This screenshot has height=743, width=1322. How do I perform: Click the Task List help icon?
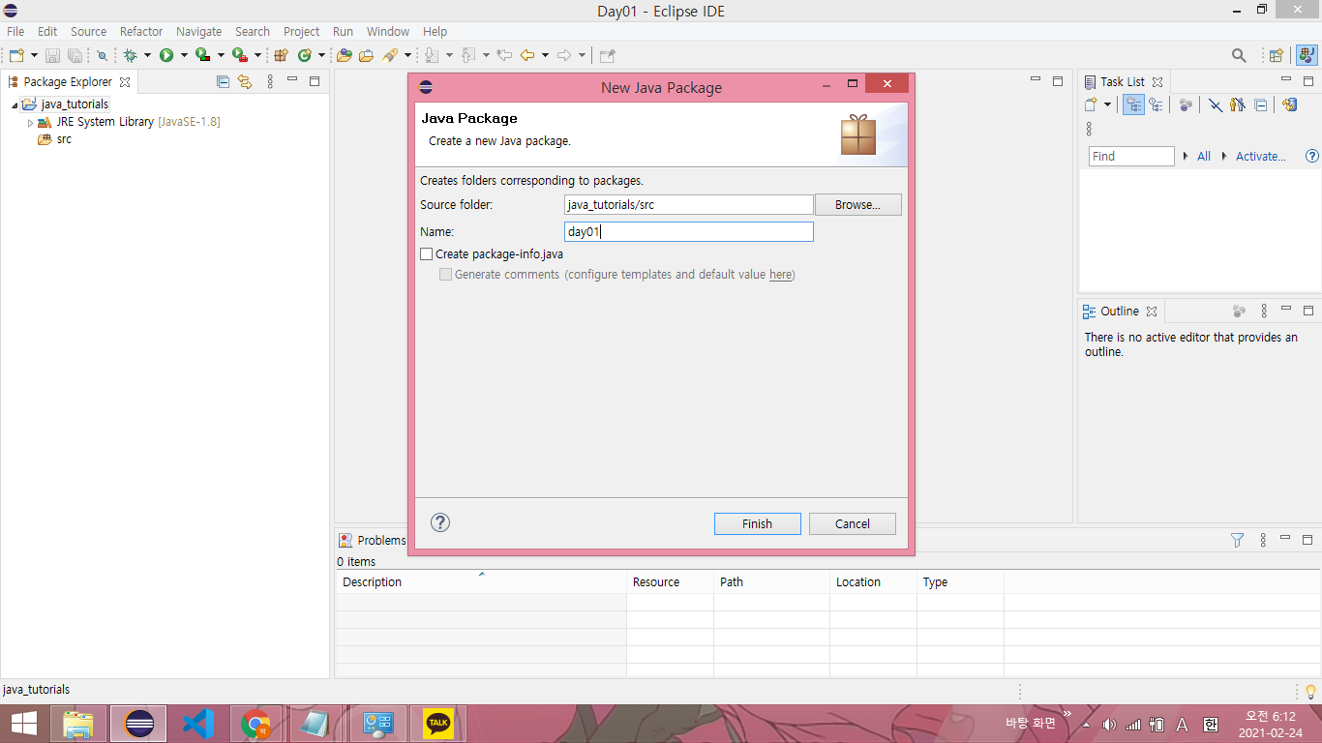(x=1312, y=156)
